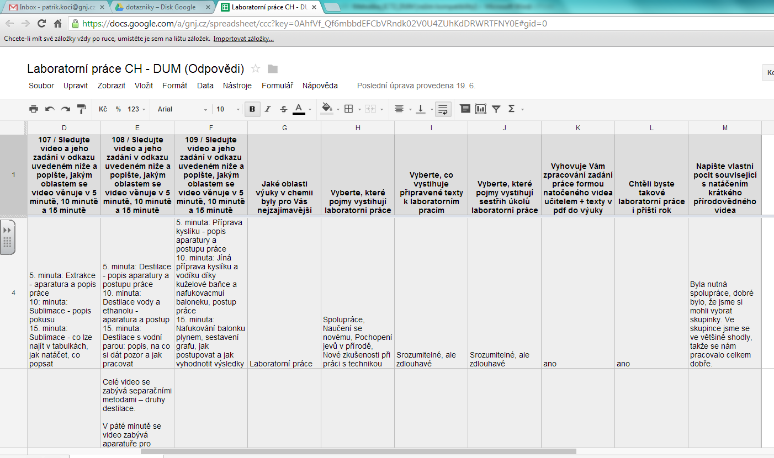Toggle bold formatting
The image size is (774, 458).
coord(252,109)
